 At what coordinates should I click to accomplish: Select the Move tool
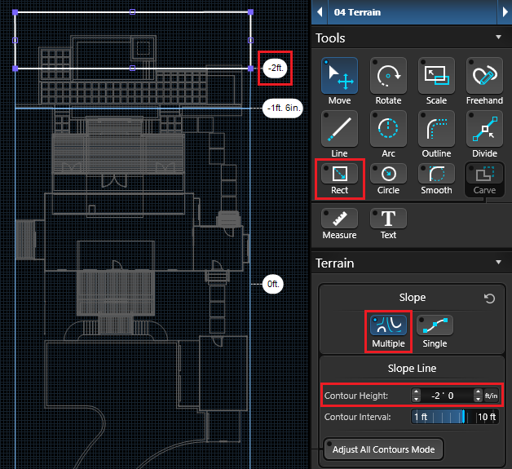tap(339, 76)
